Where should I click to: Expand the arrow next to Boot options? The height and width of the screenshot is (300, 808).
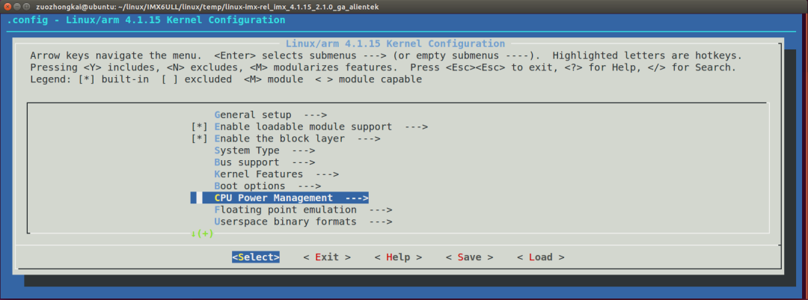coord(309,186)
